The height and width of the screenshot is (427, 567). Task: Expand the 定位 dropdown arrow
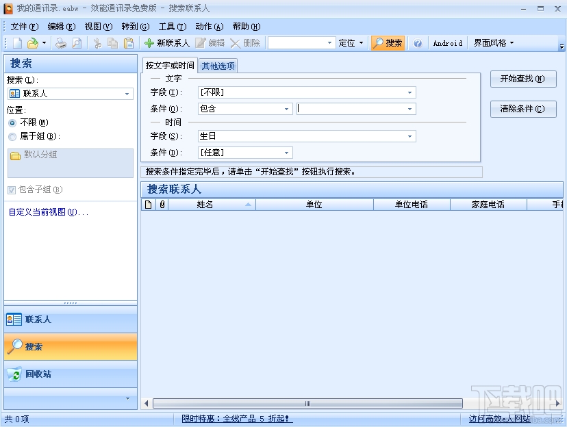362,43
